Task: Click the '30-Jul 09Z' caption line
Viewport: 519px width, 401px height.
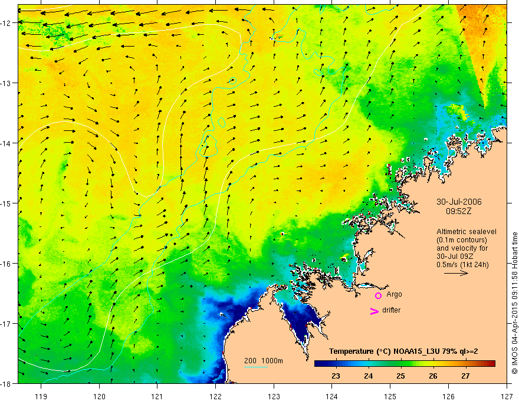Action: (455, 257)
